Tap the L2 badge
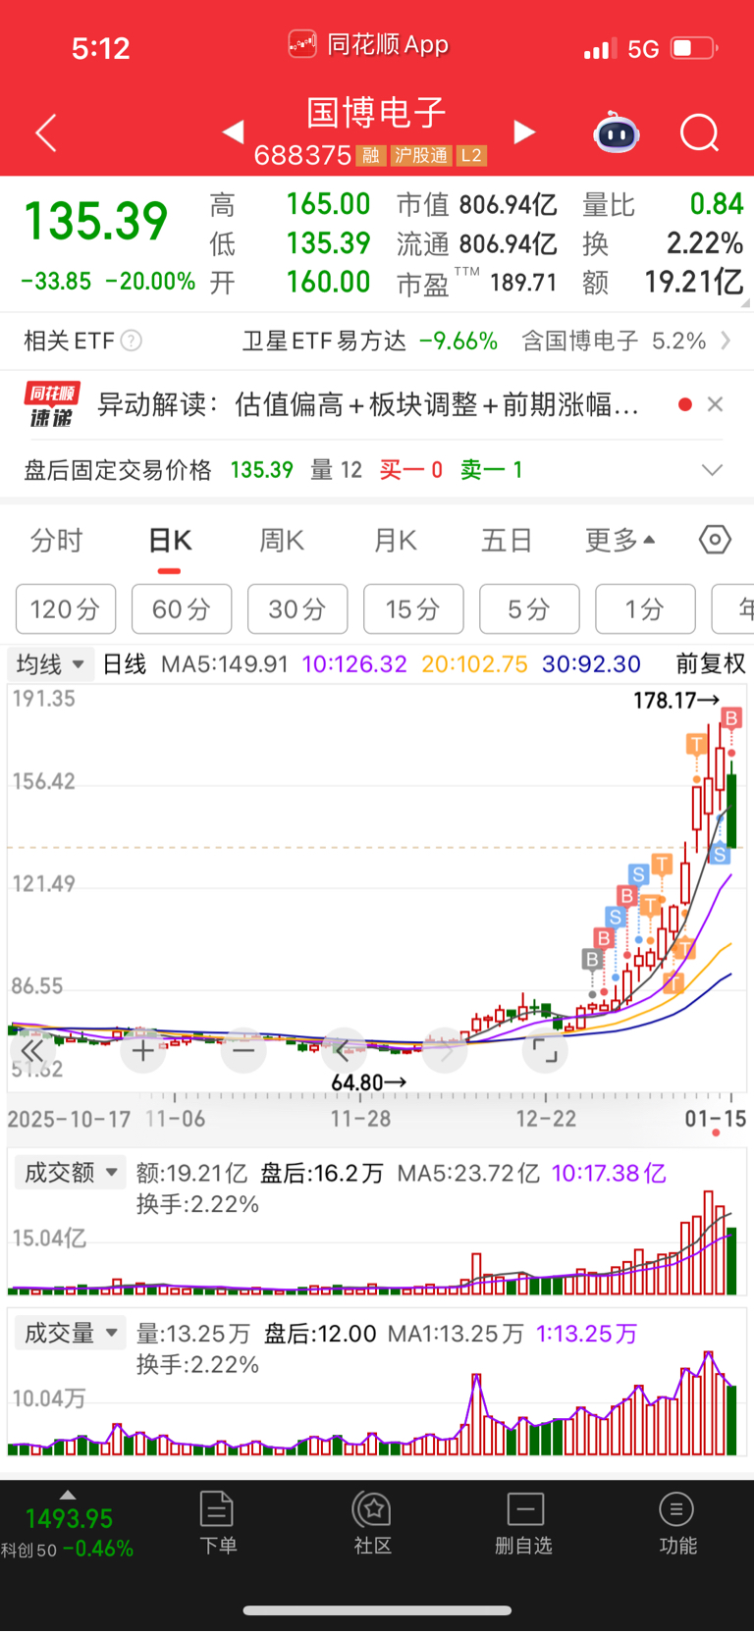This screenshot has width=754, height=1632. [471, 155]
